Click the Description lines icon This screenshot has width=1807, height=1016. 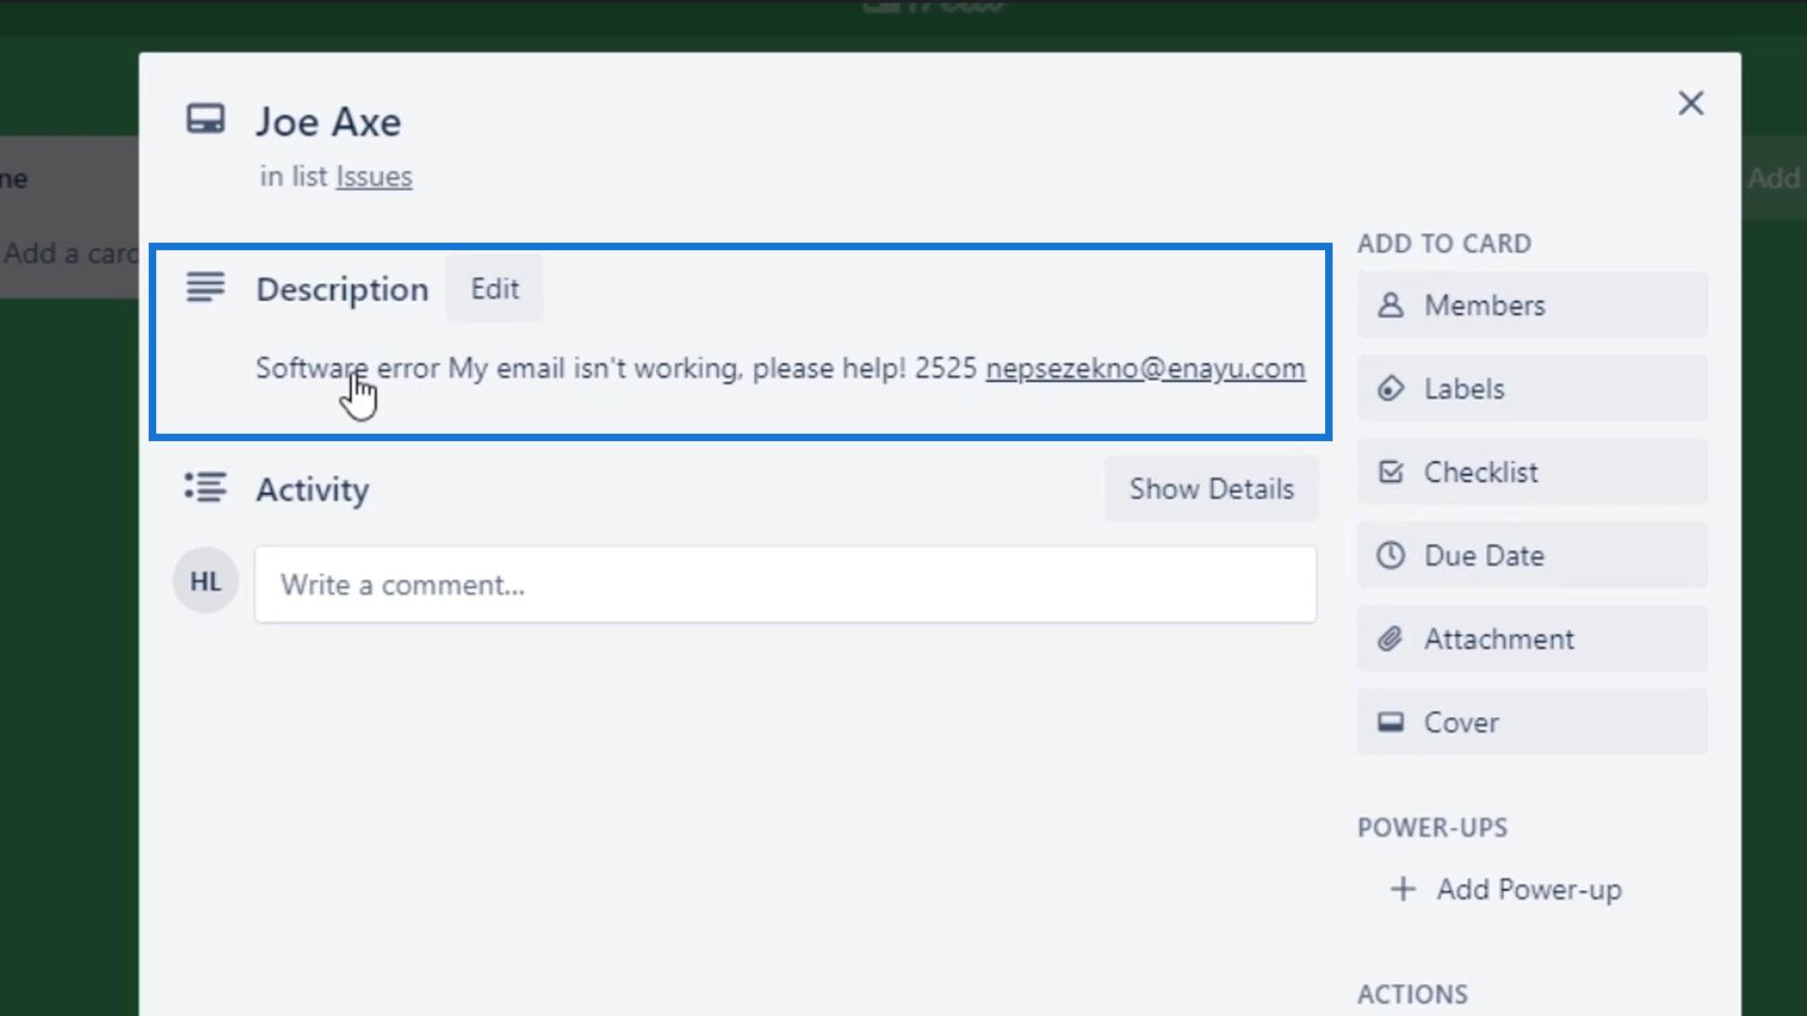(x=205, y=287)
